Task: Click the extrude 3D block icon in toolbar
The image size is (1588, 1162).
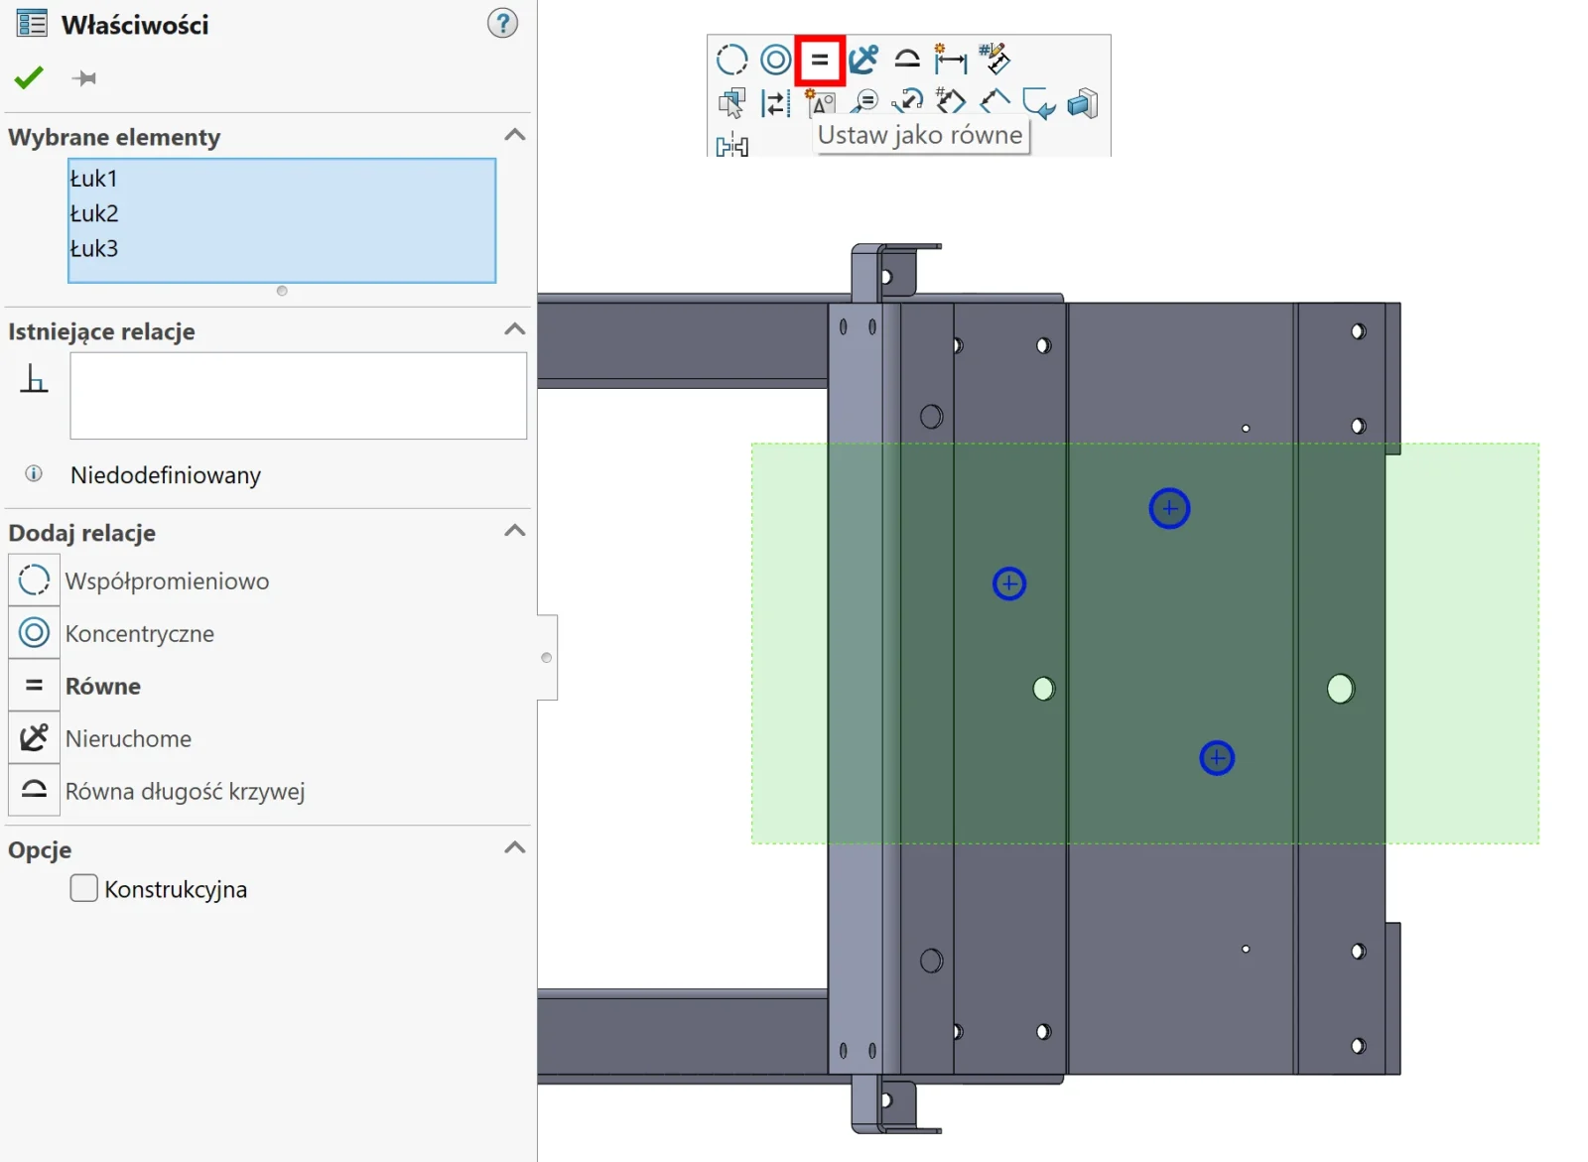Action: click(1082, 103)
